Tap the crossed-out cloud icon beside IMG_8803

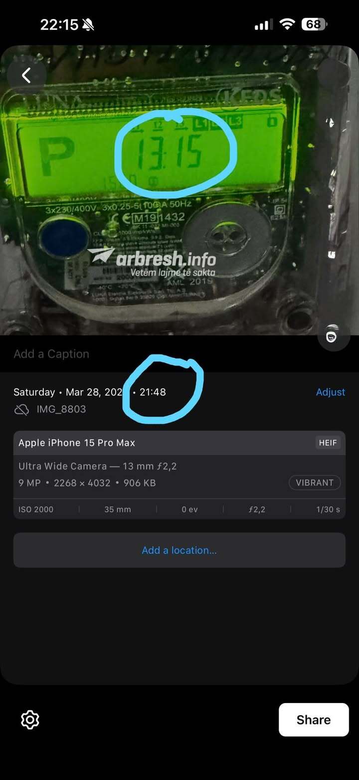click(x=21, y=409)
